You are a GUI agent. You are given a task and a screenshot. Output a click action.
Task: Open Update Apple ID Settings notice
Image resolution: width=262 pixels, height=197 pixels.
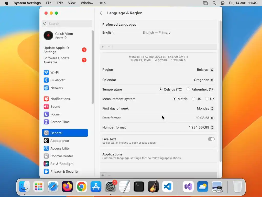click(65, 50)
